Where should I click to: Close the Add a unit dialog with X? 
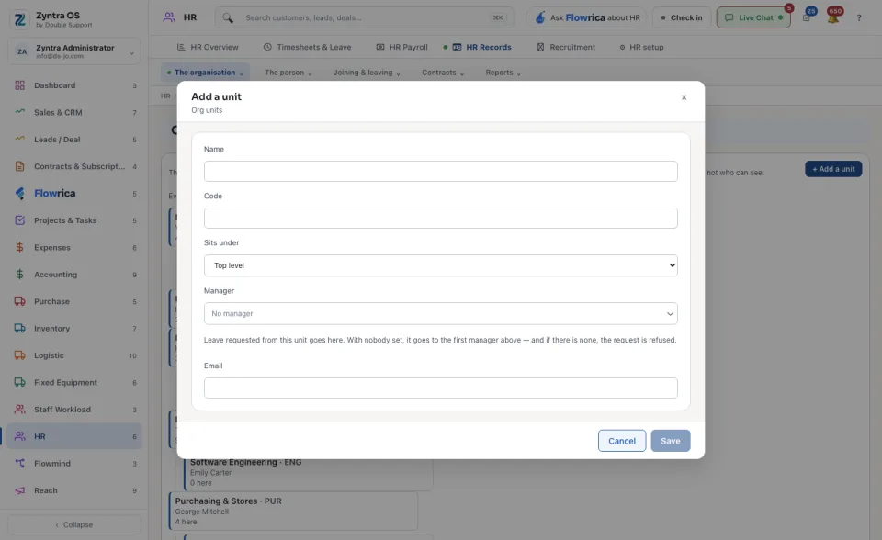point(684,97)
